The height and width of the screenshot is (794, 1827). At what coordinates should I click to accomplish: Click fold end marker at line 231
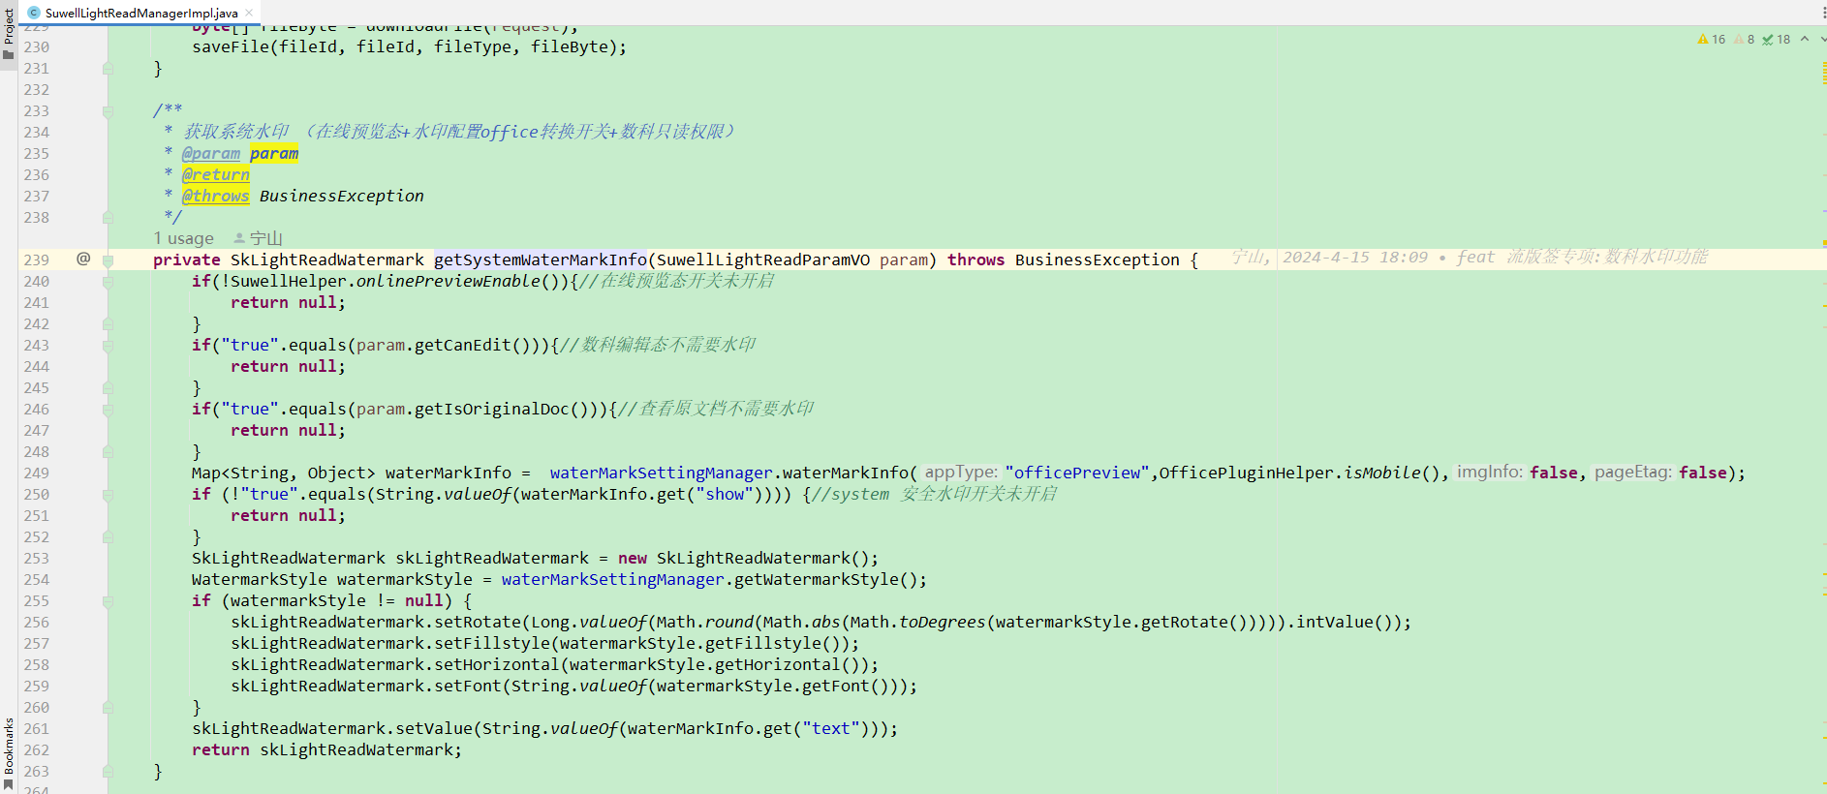point(108,69)
